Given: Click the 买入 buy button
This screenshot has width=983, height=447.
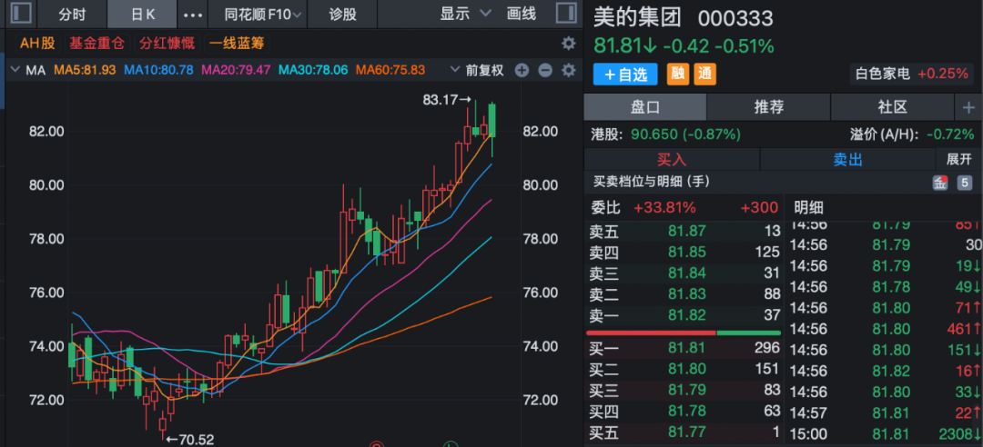Looking at the screenshot, I should (x=671, y=159).
